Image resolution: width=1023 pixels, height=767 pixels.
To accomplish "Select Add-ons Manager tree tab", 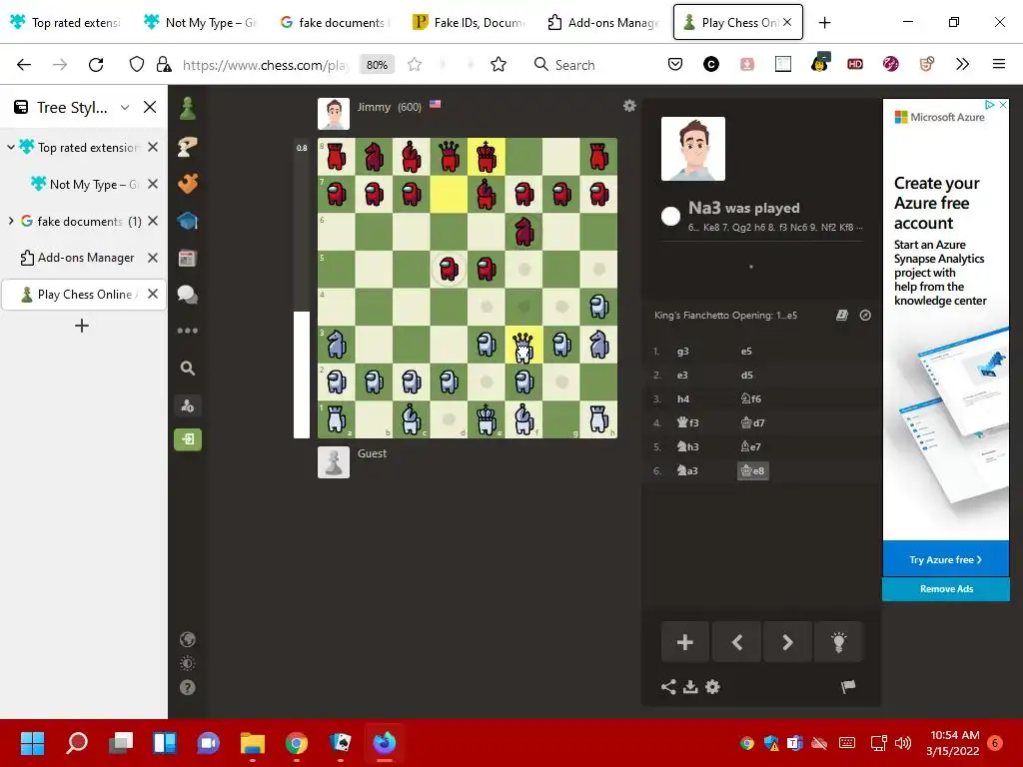I will (85, 258).
